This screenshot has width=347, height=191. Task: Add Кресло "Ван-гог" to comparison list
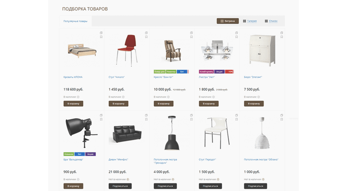click(x=191, y=33)
